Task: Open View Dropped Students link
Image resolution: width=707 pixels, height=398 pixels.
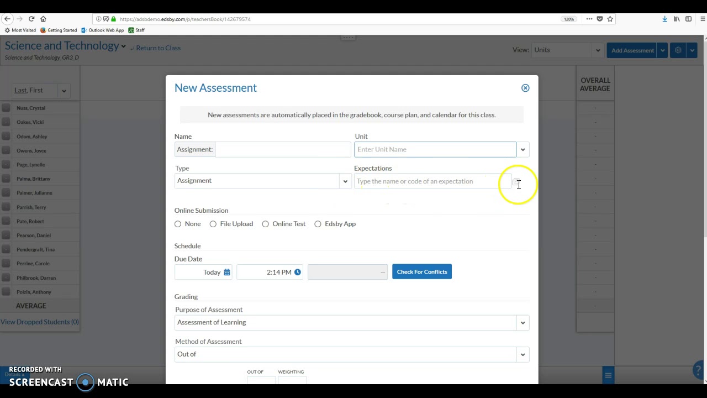Action: point(40,322)
